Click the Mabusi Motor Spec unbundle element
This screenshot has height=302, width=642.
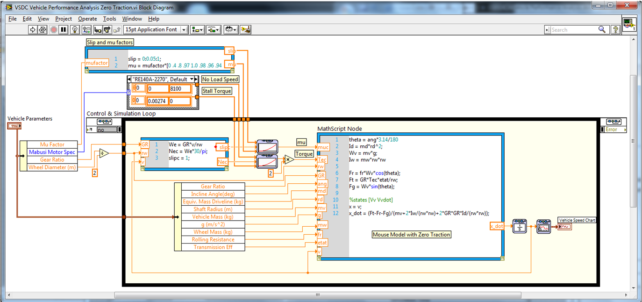click(x=52, y=152)
